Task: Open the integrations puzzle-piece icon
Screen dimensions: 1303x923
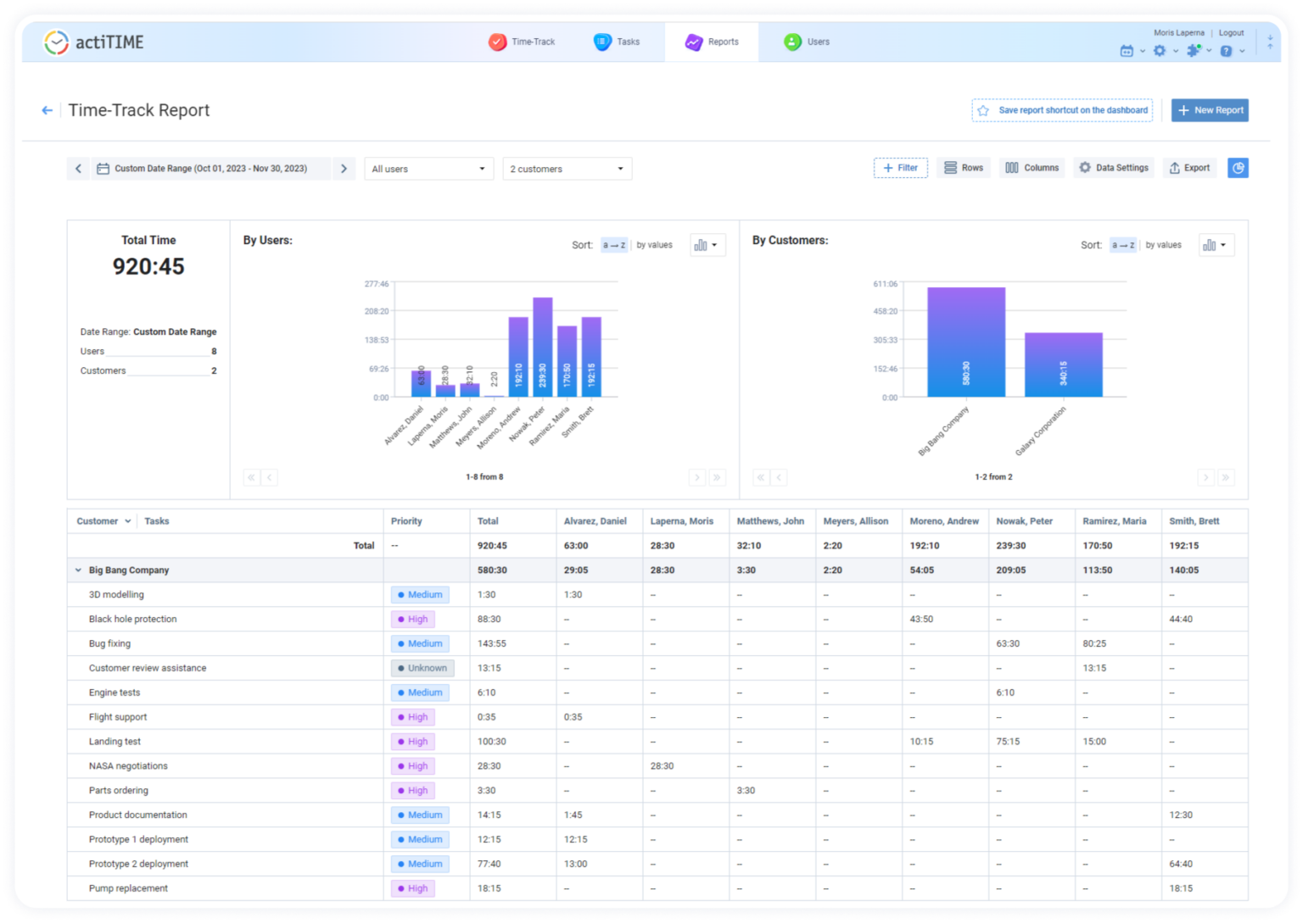Action: 1194,51
